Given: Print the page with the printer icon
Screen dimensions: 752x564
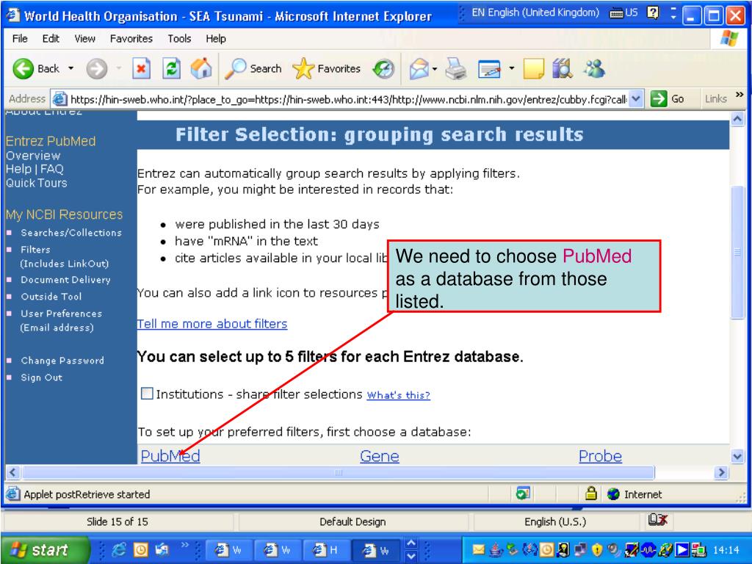Looking at the screenshot, I should pos(455,68).
